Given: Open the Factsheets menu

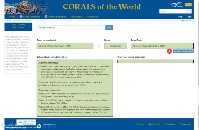Looking at the screenshot, I should (x=77, y=17).
